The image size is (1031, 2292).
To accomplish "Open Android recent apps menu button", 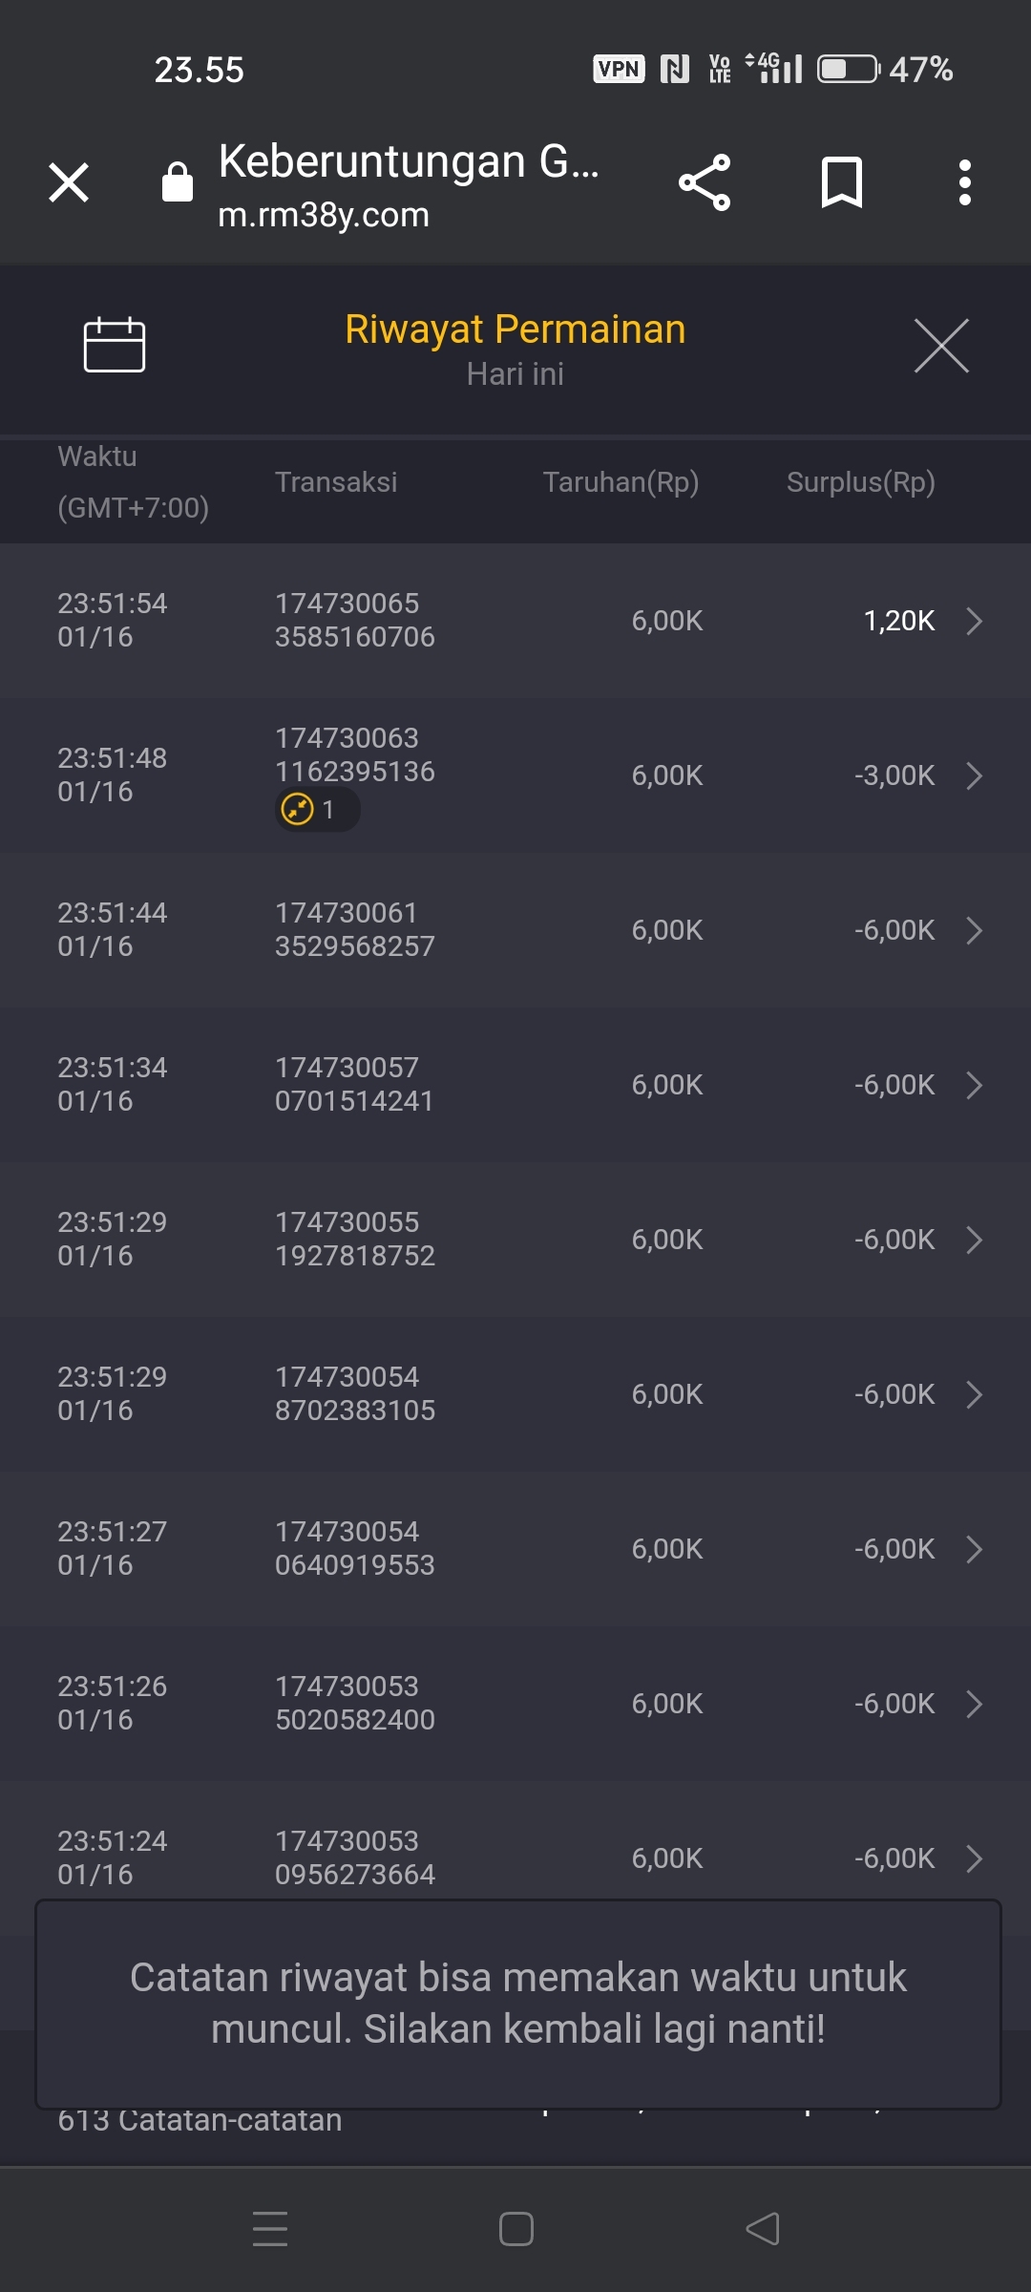I will (x=270, y=2229).
